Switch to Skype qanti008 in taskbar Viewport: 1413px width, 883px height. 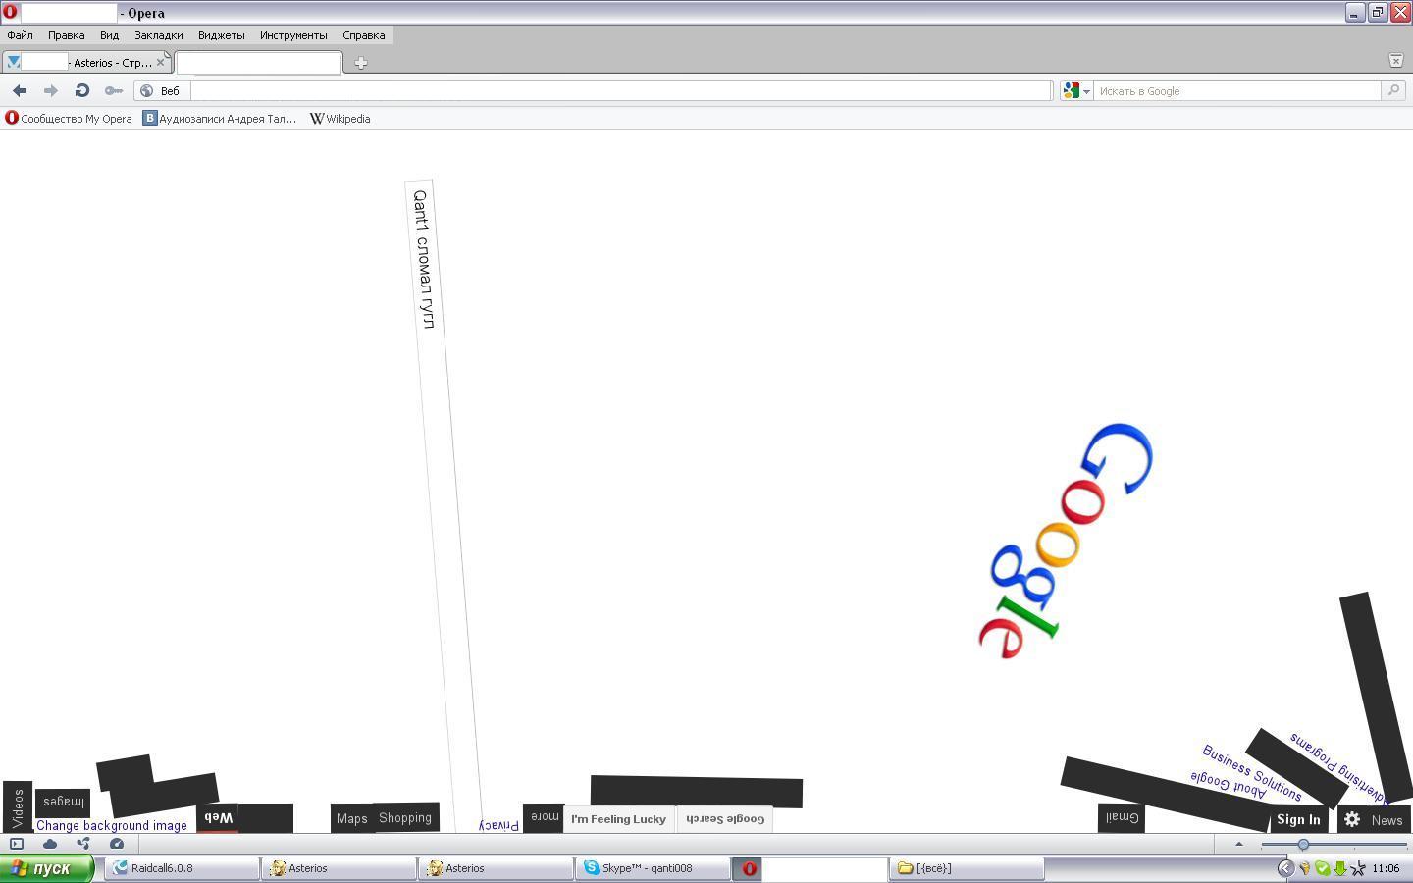[x=653, y=868]
